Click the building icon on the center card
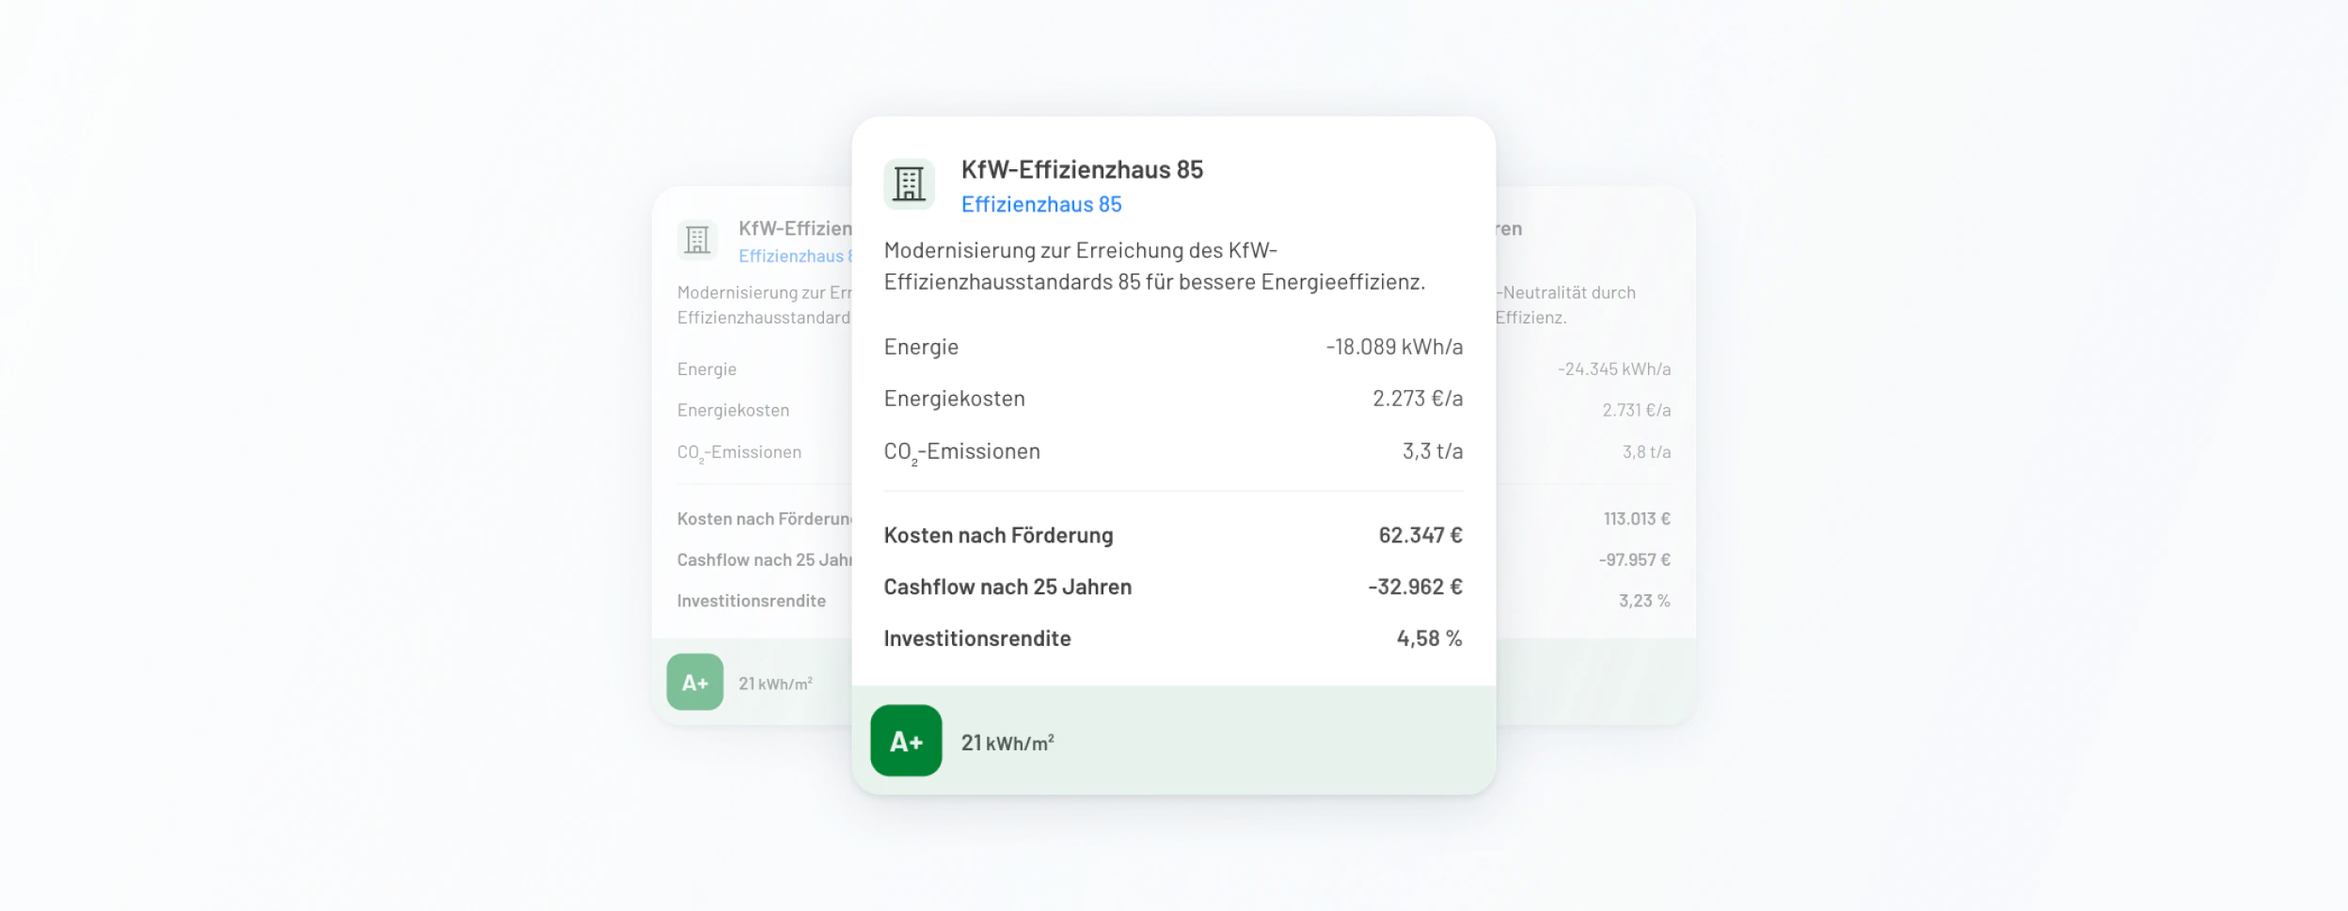This screenshot has height=911, width=2348. pyautogui.click(x=909, y=183)
